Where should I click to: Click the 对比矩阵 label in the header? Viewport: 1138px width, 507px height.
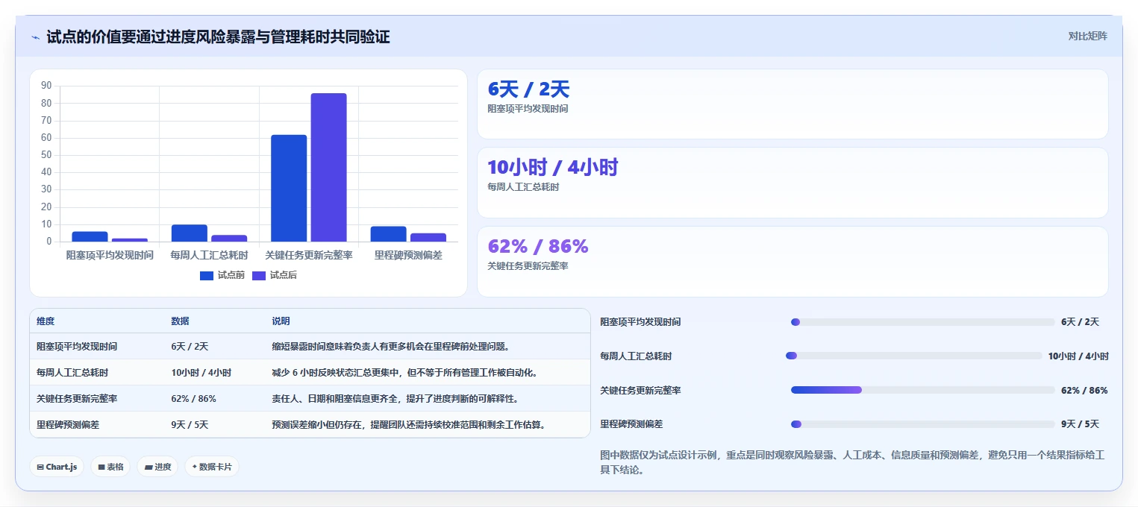tap(1087, 36)
